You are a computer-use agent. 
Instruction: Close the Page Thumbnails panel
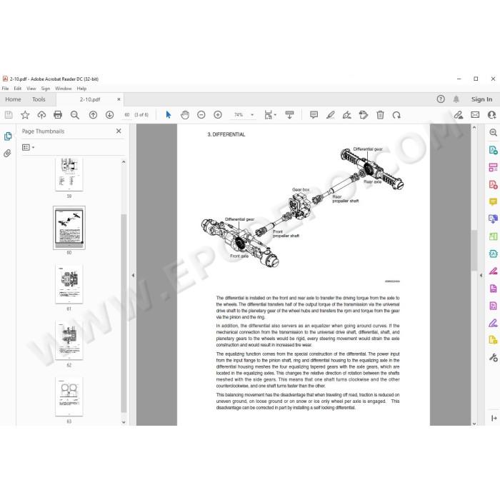click(x=119, y=131)
